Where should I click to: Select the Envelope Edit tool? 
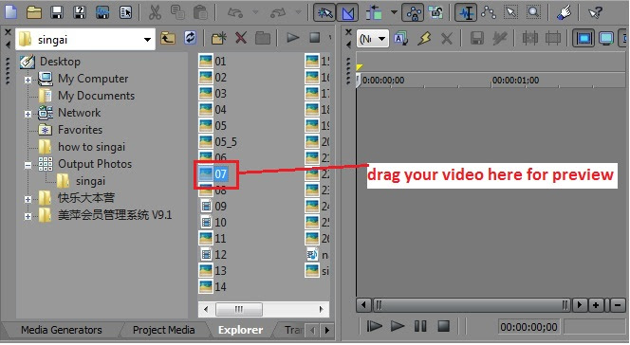489,13
